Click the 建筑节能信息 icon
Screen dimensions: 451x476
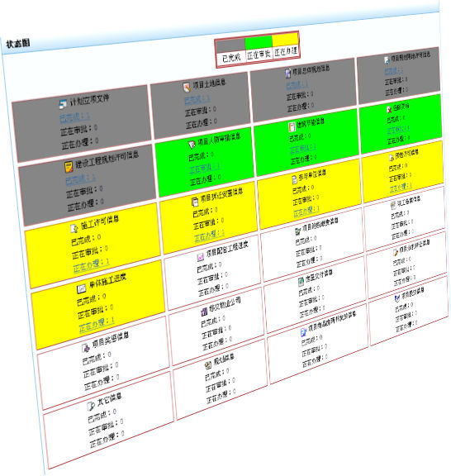pos(292,126)
